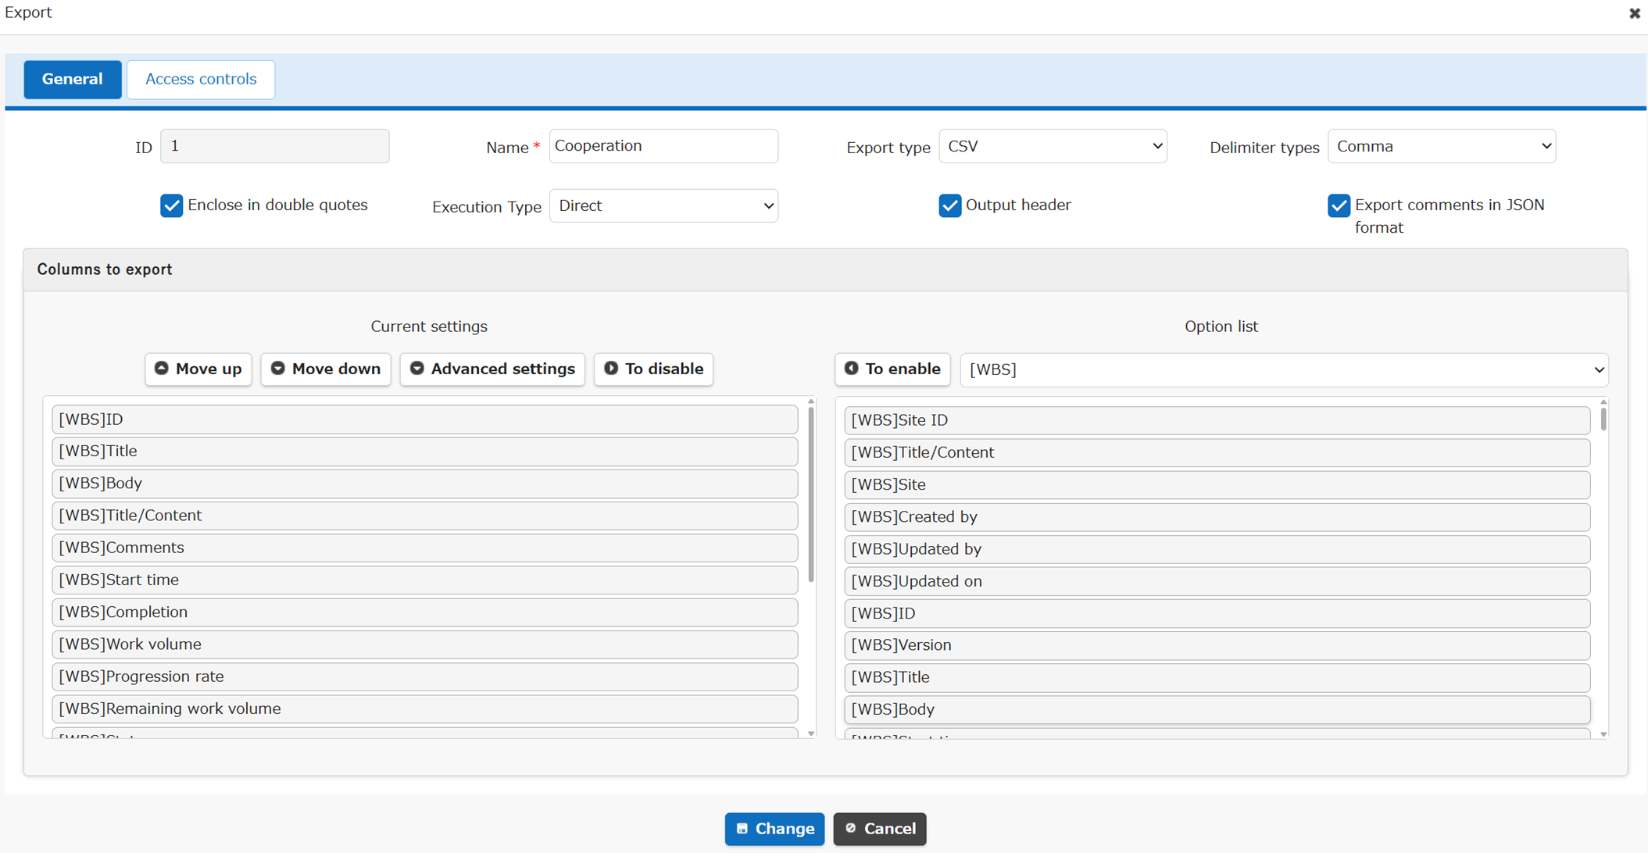Open the Export type dropdown

(x=1053, y=146)
